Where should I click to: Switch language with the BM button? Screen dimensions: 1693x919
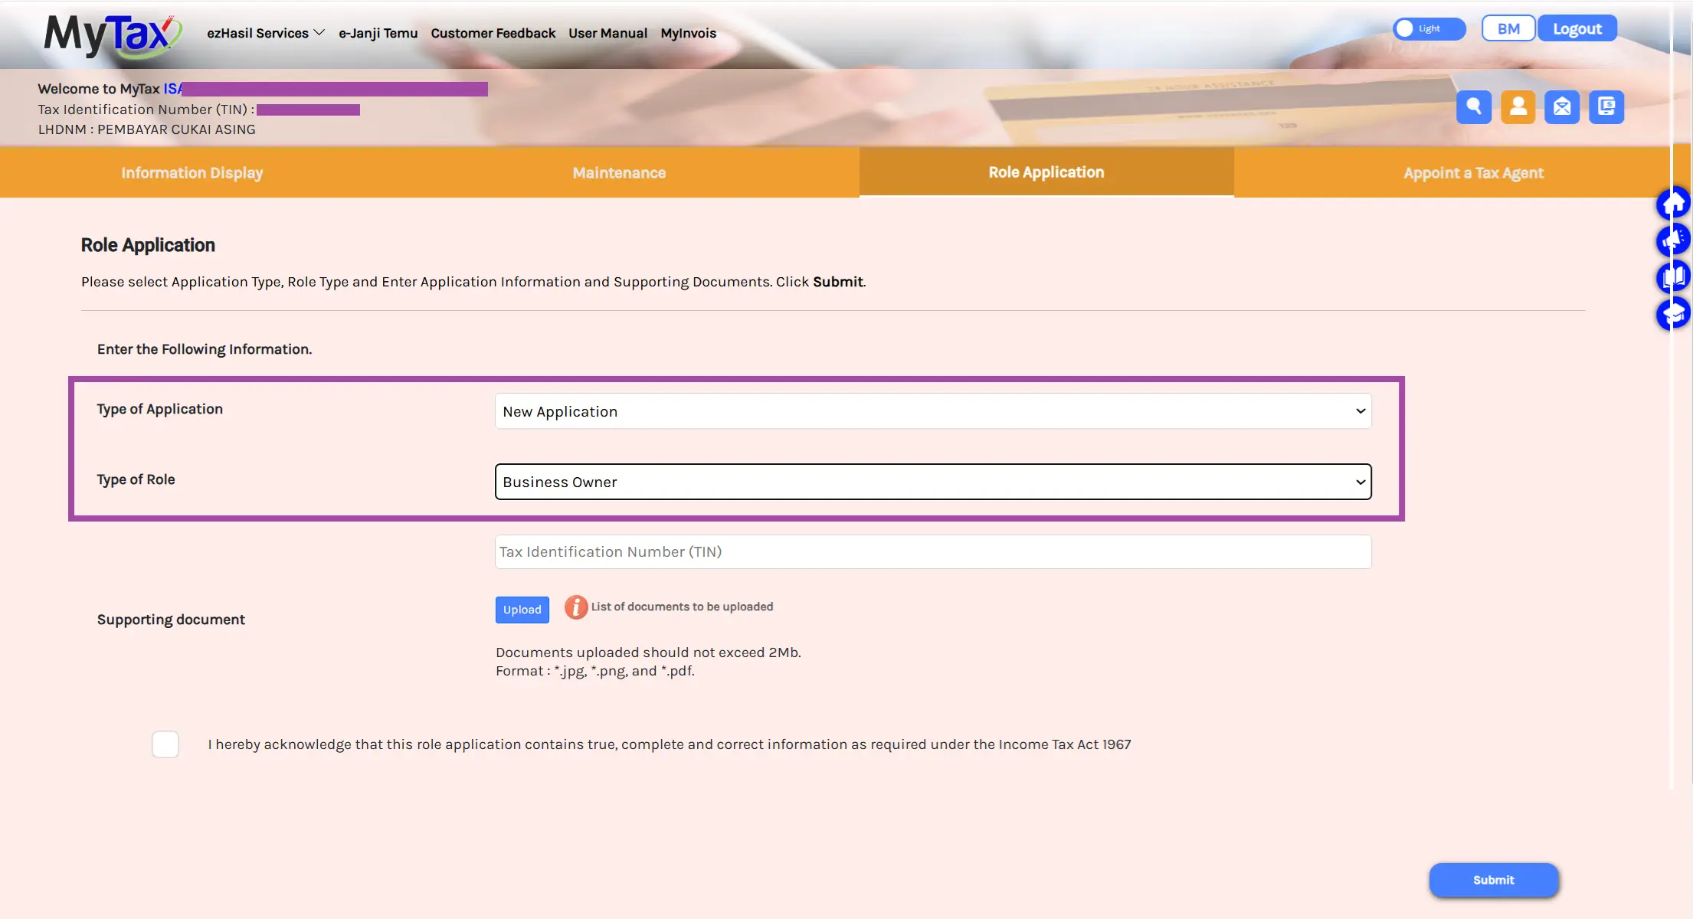[x=1508, y=28]
